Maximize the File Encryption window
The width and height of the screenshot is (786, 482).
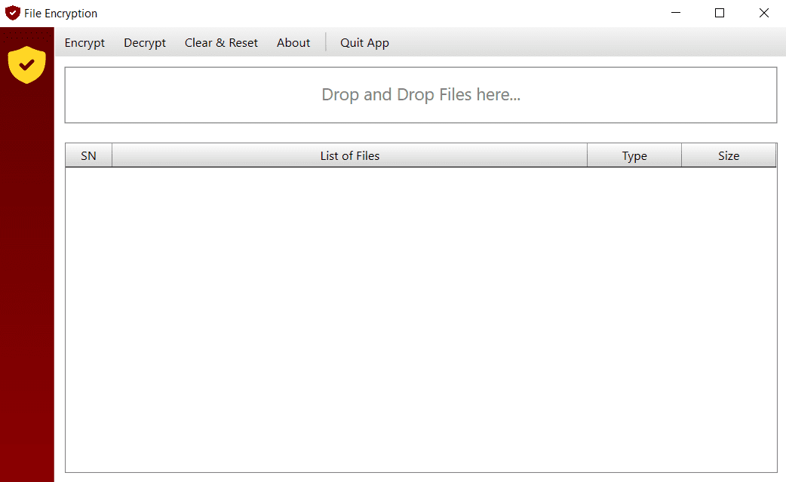click(720, 13)
